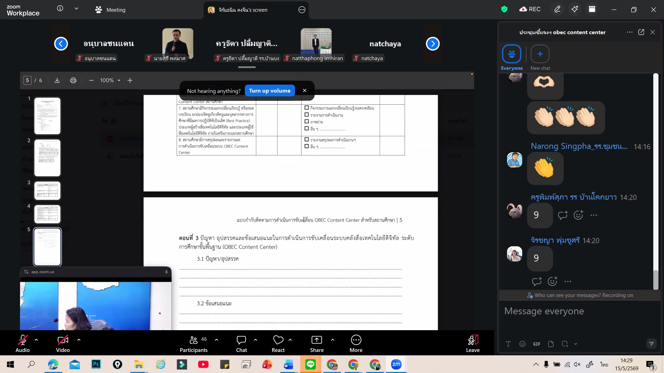Close the chat panel

coord(653,32)
